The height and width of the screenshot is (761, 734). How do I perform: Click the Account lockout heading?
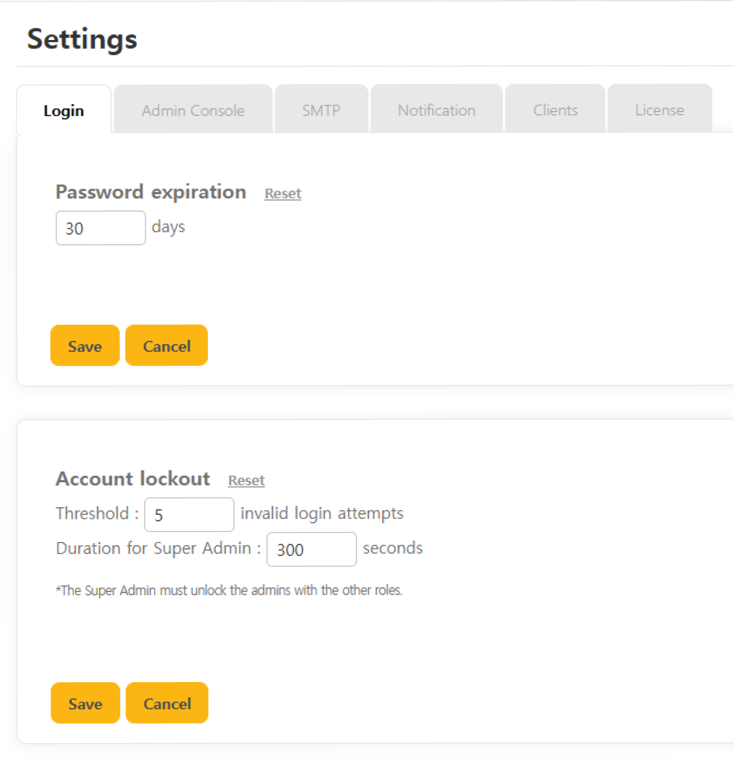click(x=133, y=479)
